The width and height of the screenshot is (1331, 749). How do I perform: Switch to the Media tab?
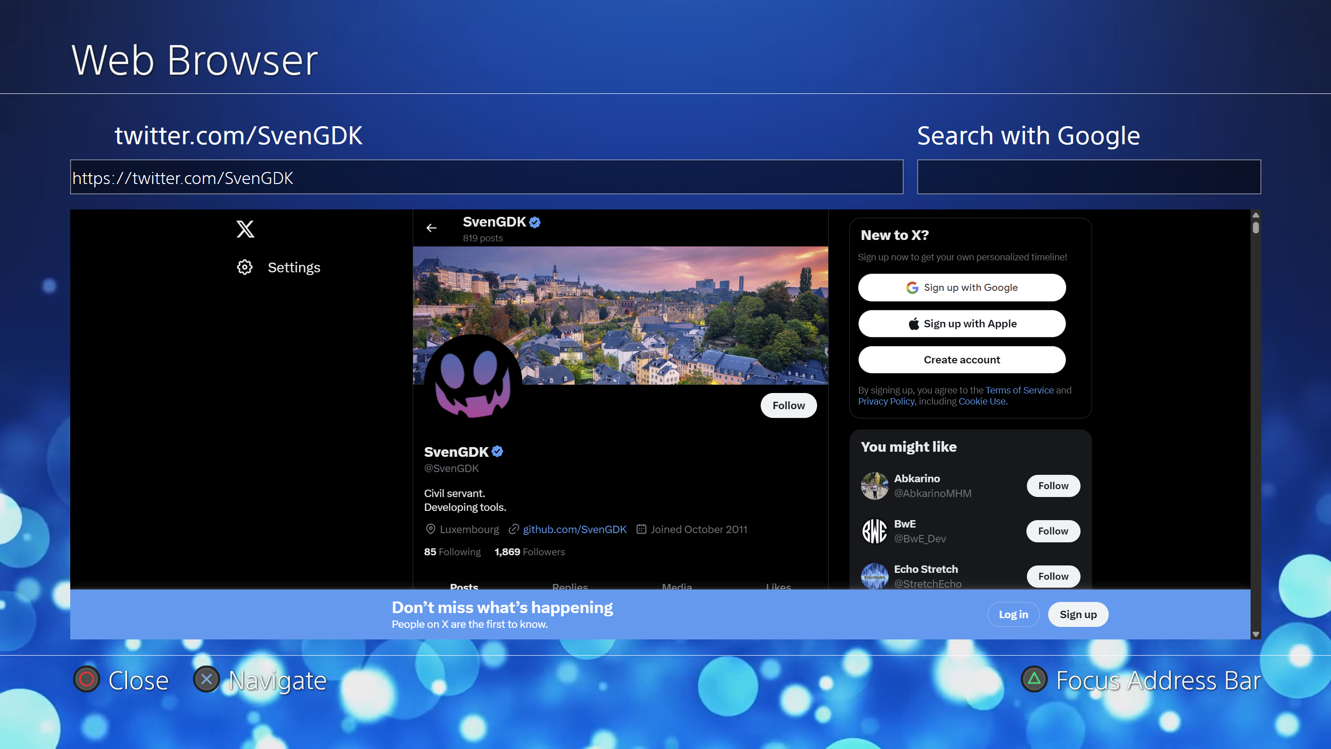(x=677, y=587)
